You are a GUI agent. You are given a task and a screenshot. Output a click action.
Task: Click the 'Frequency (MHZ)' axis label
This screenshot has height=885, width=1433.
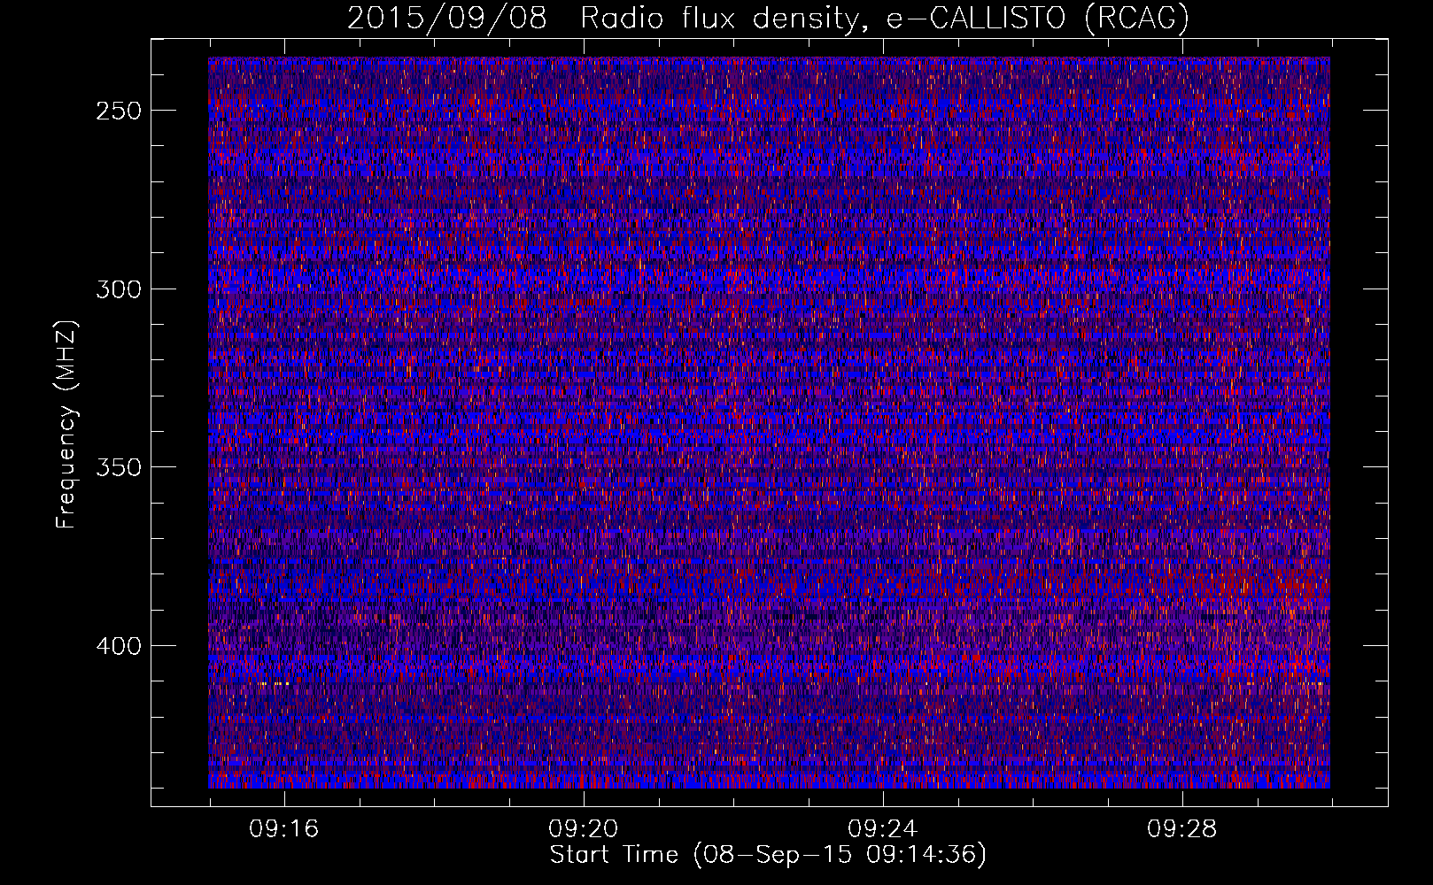coord(66,424)
